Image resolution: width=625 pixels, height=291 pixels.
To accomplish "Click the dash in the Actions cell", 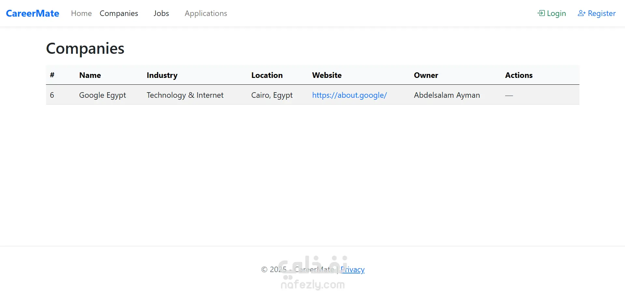I will 509,95.
